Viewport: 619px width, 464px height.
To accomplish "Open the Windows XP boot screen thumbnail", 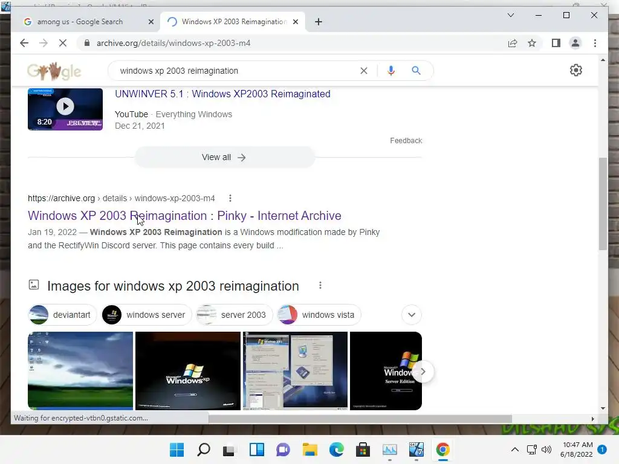I will click(188, 371).
